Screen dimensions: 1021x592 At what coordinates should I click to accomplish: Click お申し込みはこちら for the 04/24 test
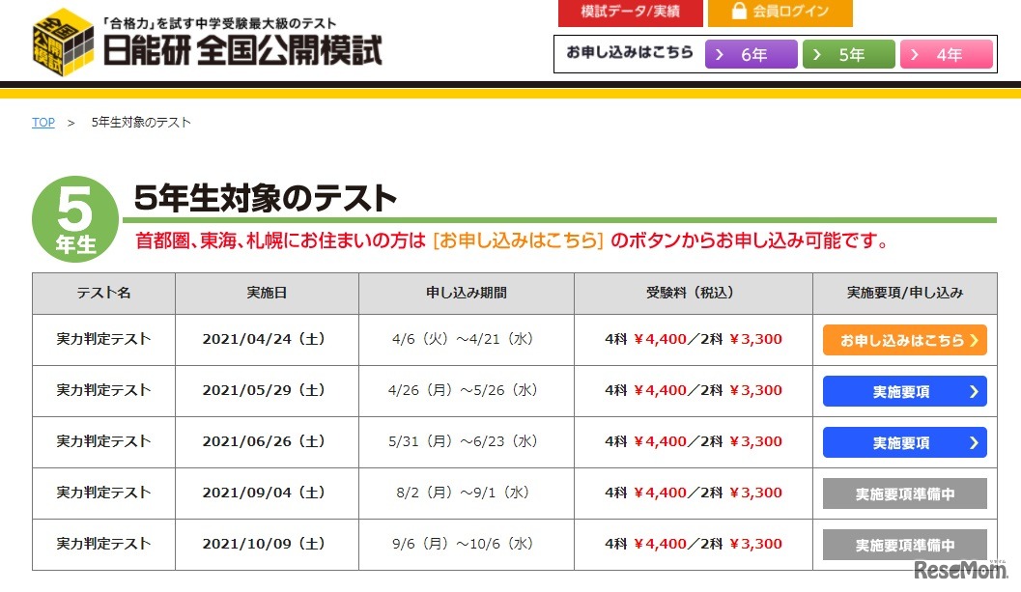click(904, 339)
